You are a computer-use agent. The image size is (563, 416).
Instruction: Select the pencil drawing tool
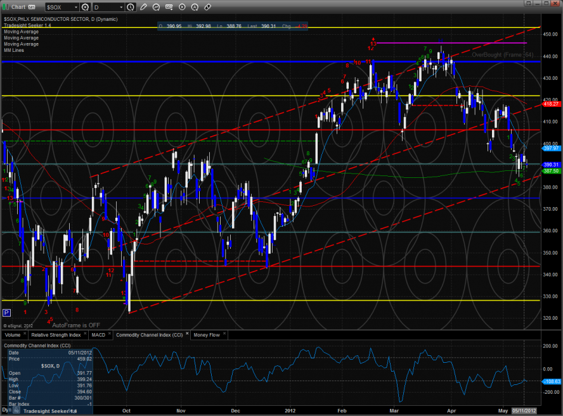pyautogui.click(x=144, y=7)
